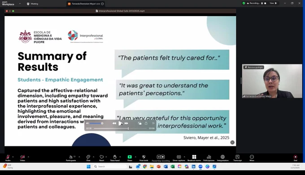
Task: Expand the arrow next to Show captions
Action: pyautogui.click(x=184, y=157)
